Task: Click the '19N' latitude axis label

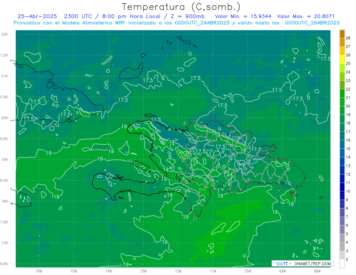Action: tap(5, 160)
